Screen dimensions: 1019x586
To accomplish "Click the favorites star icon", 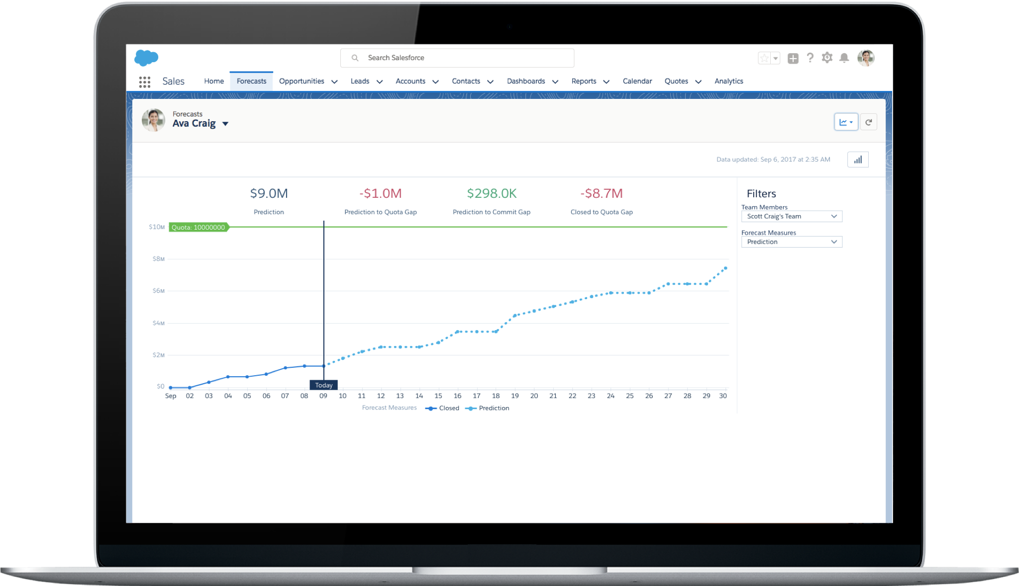I will pos(764,58).
